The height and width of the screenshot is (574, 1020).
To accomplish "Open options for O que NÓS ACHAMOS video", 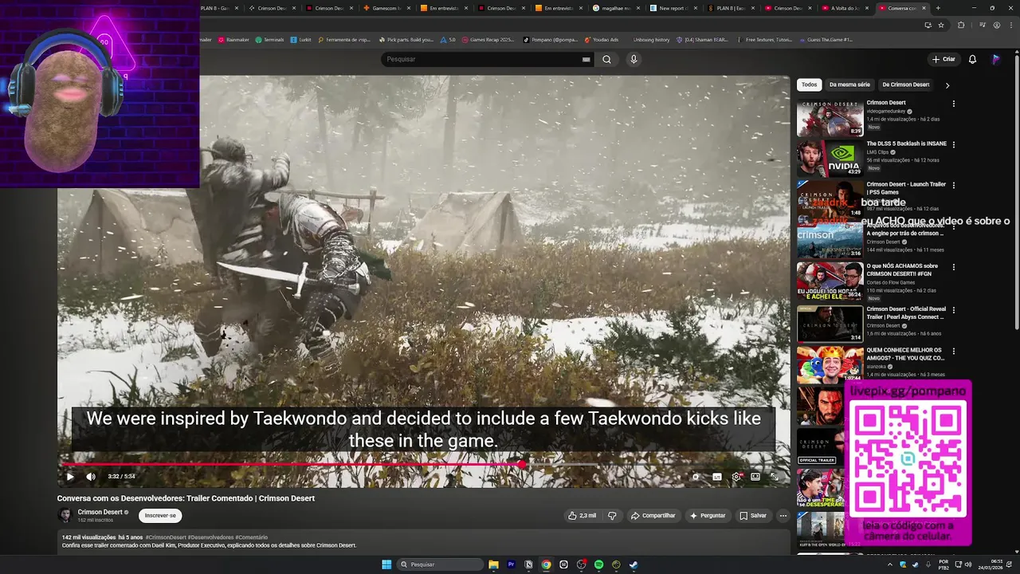I will (x=953, y=267).
